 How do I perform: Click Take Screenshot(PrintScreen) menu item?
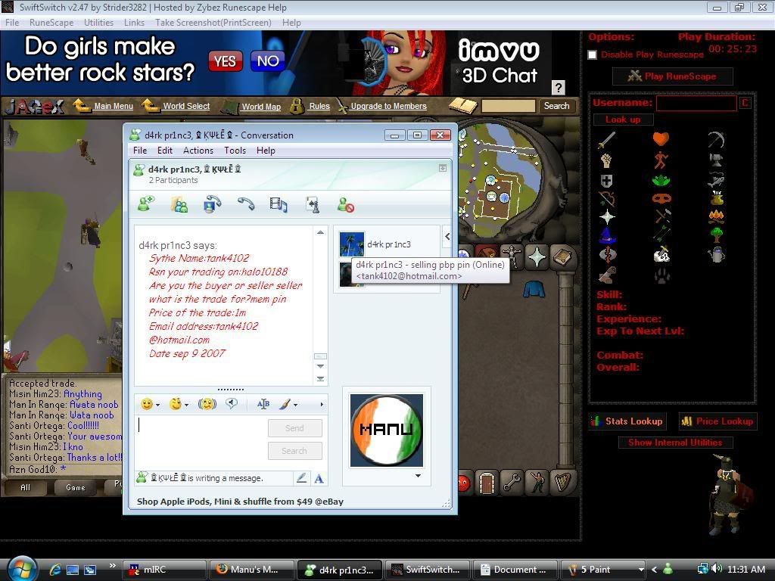click(213, 23)
